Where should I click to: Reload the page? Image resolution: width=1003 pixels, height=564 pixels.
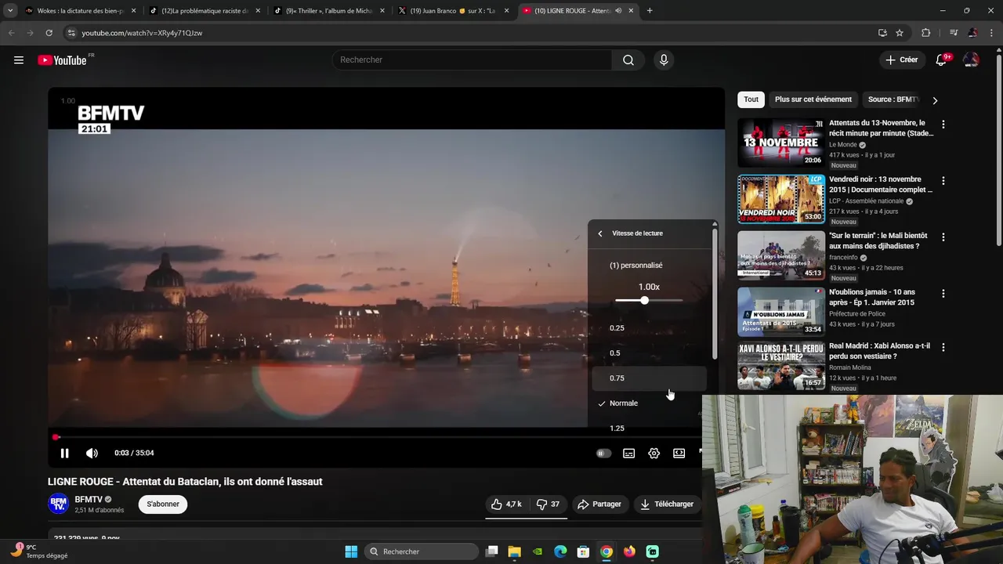[x=49, y=33]
